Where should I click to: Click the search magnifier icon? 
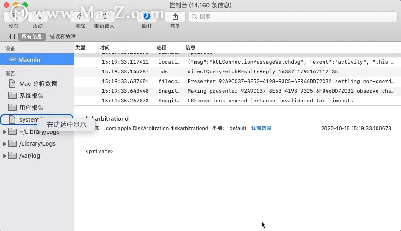point(195,17)
